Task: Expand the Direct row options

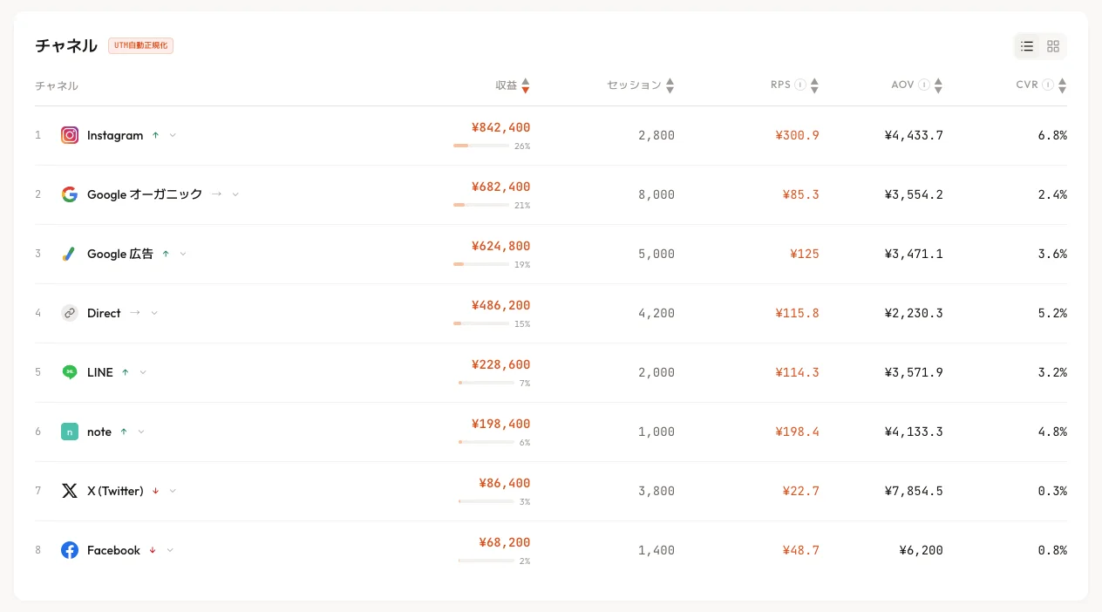Action: [154, 313]
